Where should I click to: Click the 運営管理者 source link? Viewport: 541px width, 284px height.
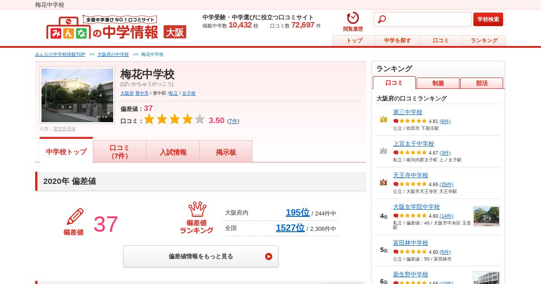click(x=64, y=128)
